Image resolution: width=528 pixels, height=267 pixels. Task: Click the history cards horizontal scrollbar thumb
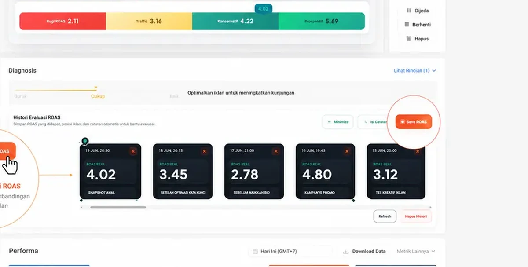118,207
